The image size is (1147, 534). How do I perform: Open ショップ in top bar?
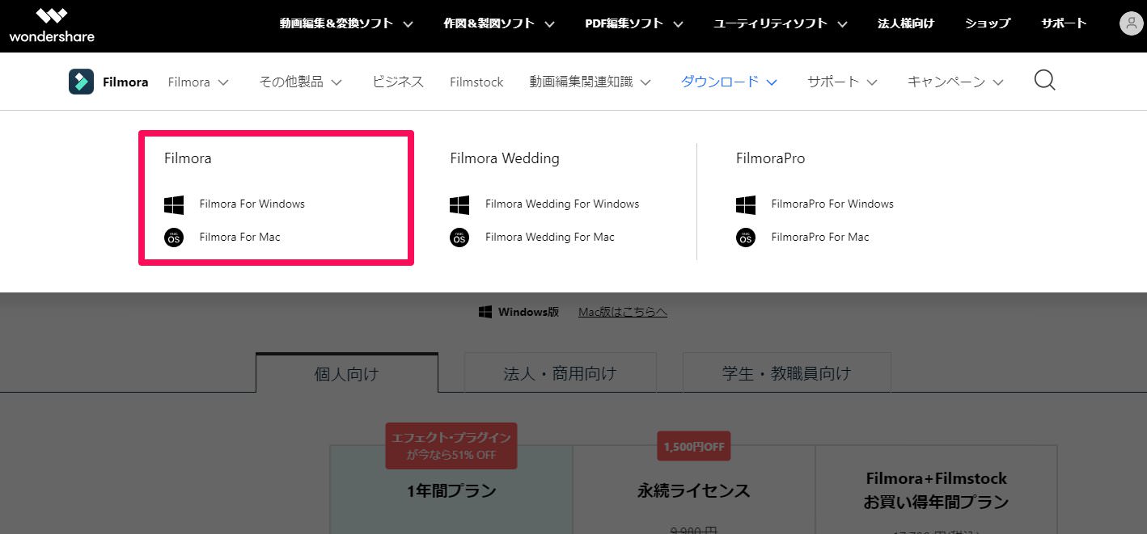988,23
